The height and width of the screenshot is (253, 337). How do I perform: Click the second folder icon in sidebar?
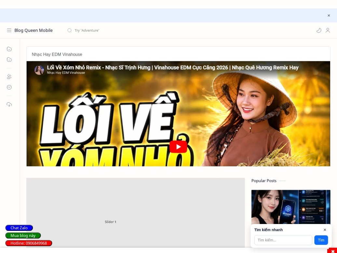coord(9,60)
